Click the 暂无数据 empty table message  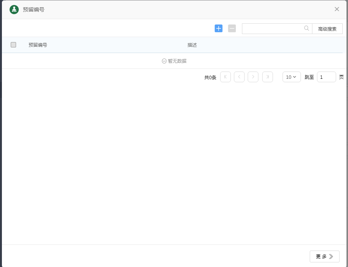pos(174,61)
